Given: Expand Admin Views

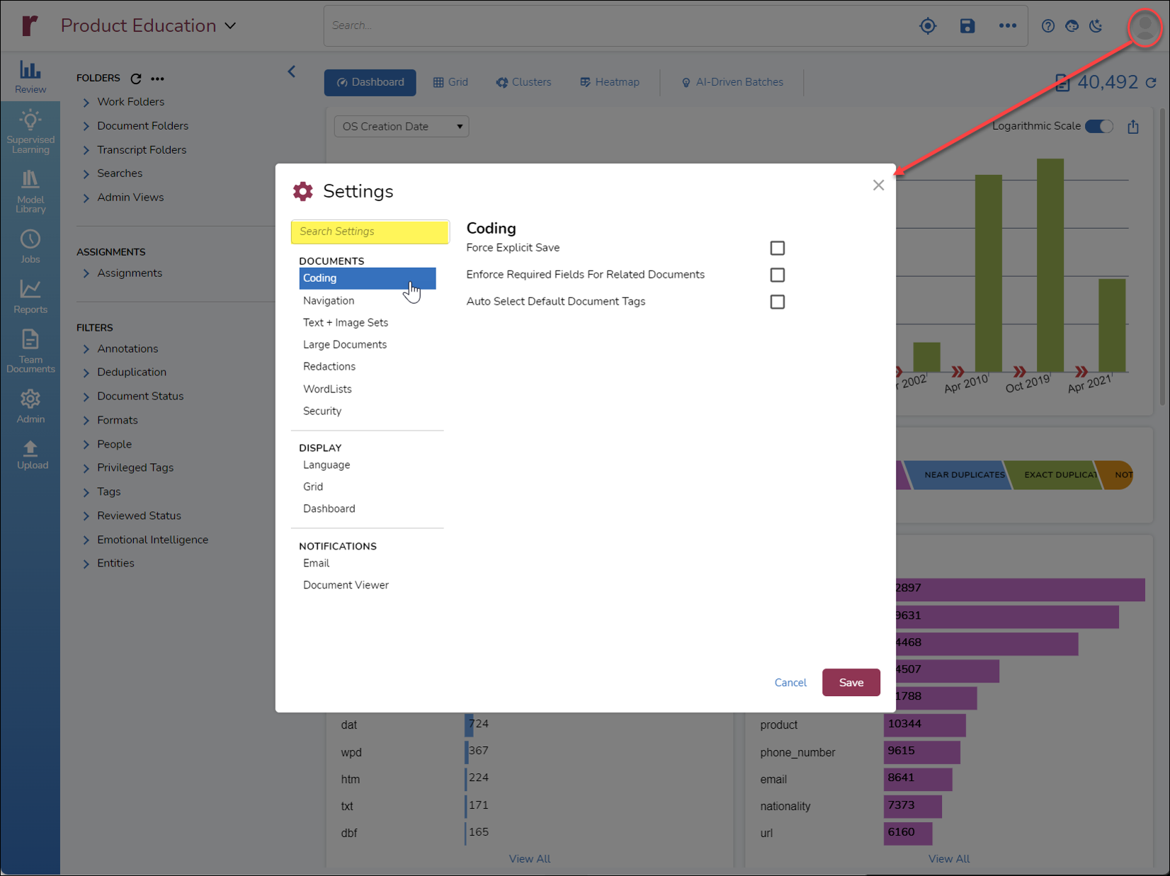Looking at the screenshot, I should (x=86, y=198).
